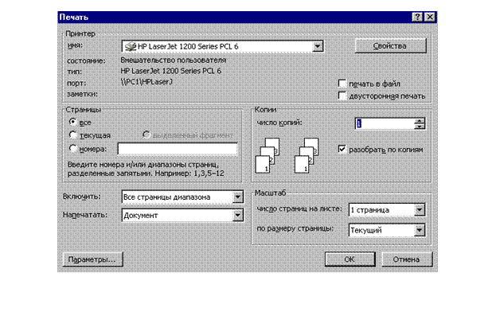Select the номера pages radio button

(72, 148)
